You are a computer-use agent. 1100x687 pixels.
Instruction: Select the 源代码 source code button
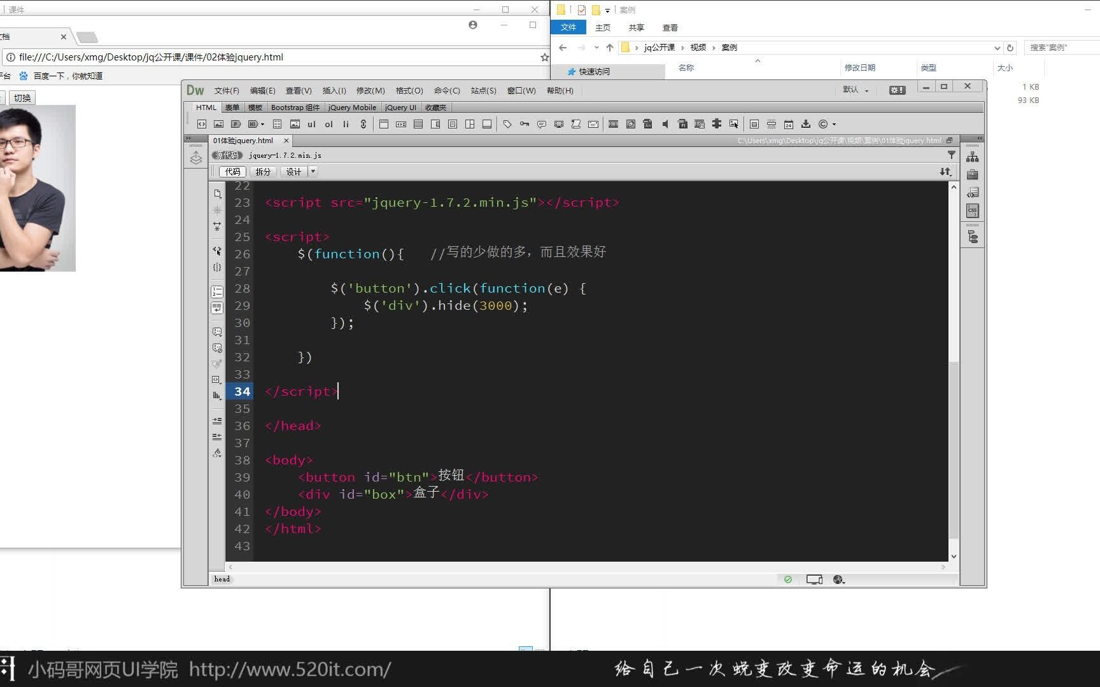coord(227,155)
